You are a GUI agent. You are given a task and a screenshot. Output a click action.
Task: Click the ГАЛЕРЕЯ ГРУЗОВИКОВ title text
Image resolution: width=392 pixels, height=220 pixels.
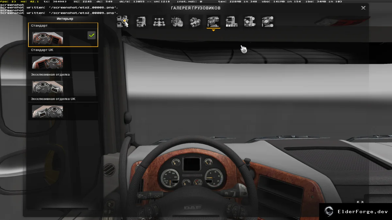pos(196,8)
